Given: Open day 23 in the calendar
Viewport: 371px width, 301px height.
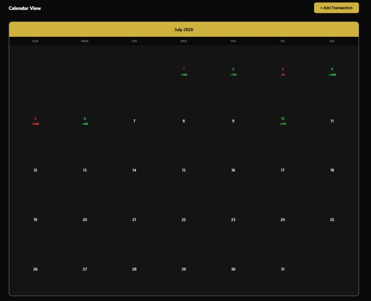Looking at the screenshot, I should [233, 220].
